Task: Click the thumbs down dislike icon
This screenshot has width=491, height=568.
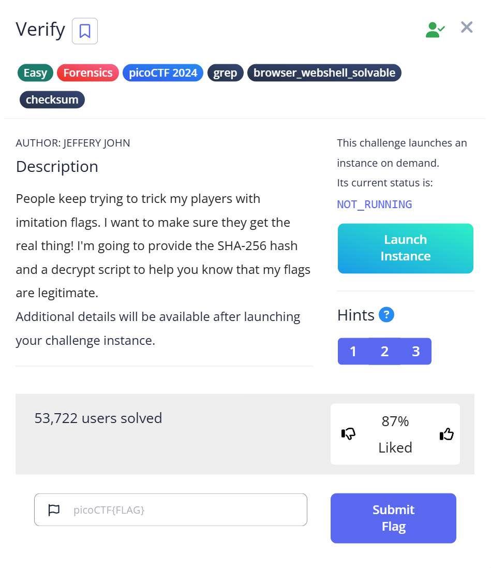Action: 349,434
